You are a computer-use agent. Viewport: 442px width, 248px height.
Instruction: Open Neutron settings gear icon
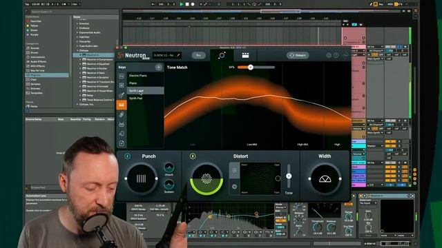[x=329, y=55]
